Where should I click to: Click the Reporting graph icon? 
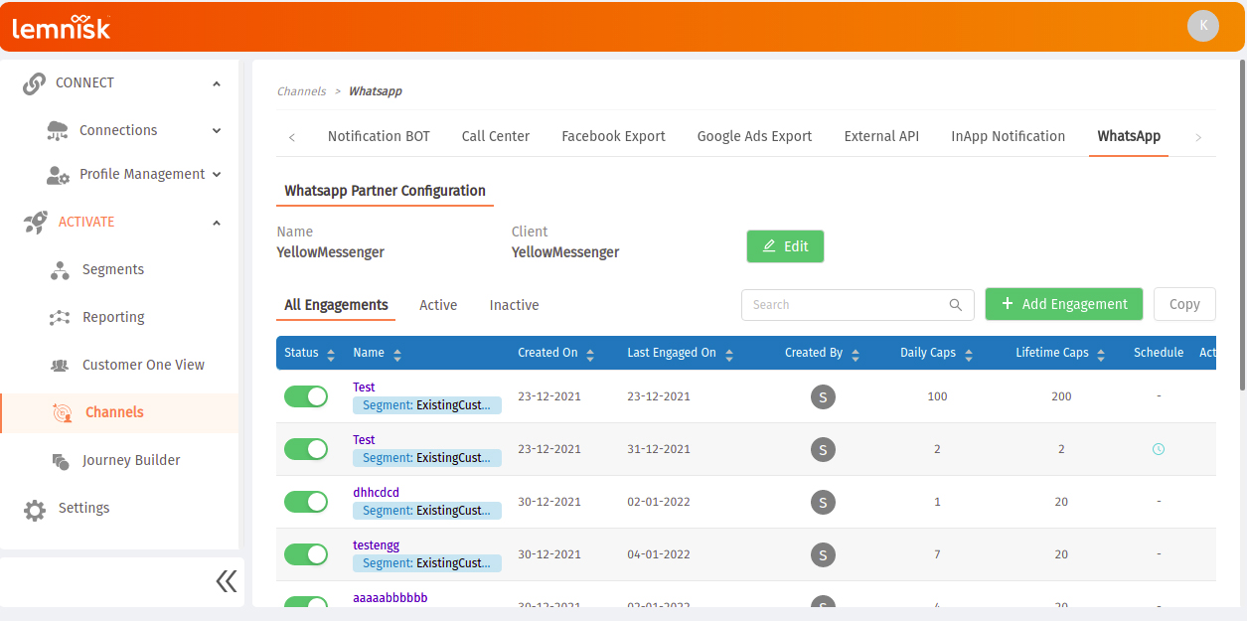point(60,318)
